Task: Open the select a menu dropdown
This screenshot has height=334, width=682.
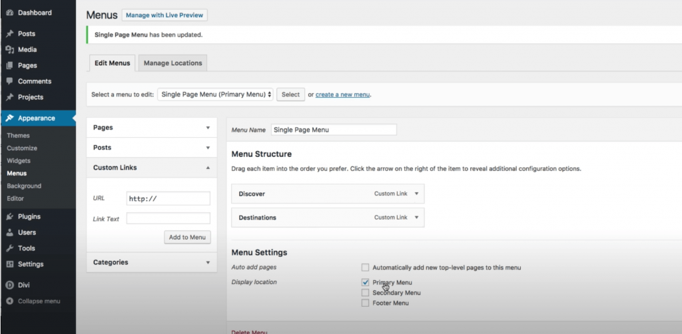Action: click(215, 94)
